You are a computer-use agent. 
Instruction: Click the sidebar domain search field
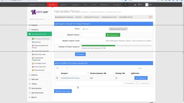(39, 19)
